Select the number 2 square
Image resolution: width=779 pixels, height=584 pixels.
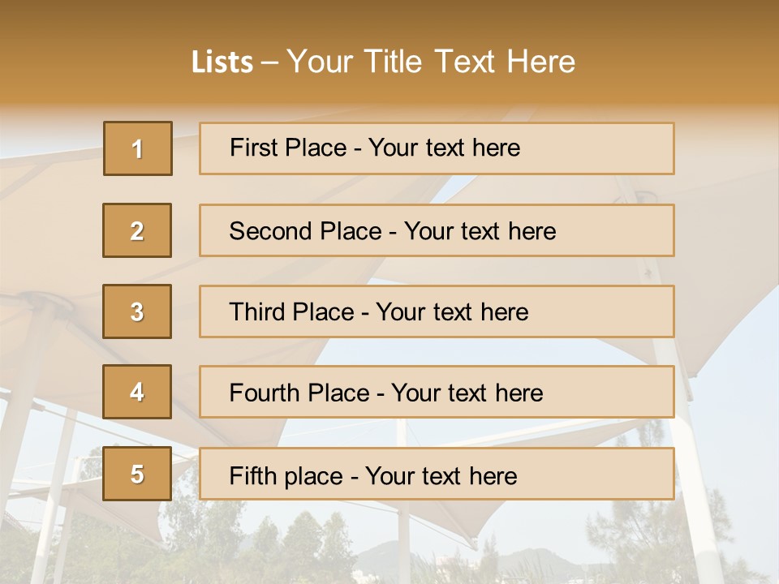[137, 230]
